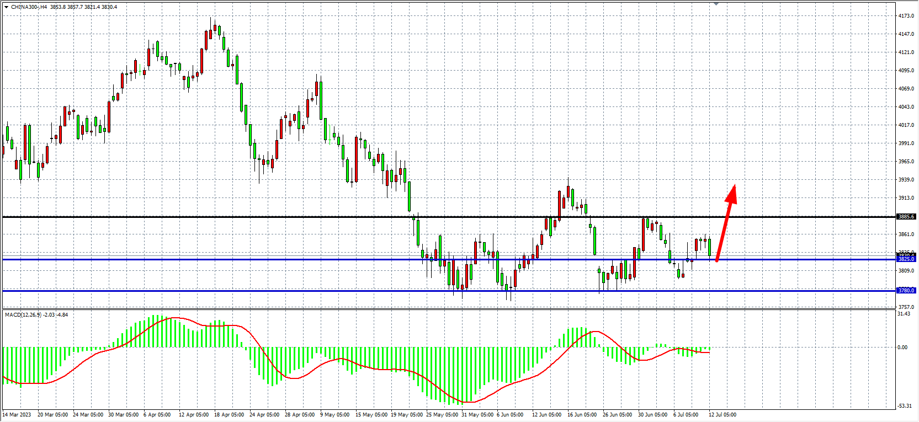
Task: Click the CHINA300,H4 chart title text
Action: (x=29, y=7)
